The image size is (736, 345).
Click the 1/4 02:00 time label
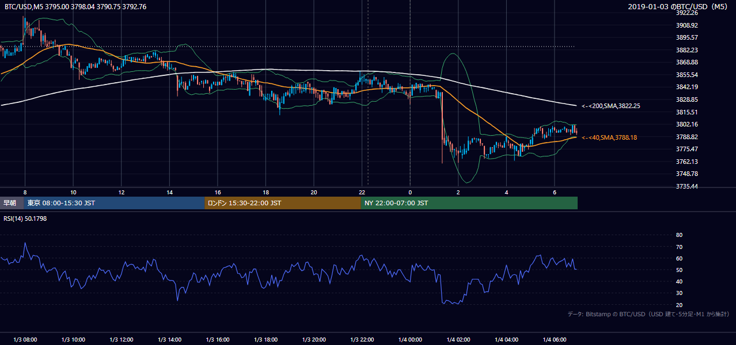[458, 340]
